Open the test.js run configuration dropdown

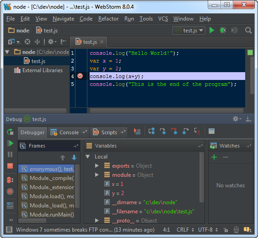[x=189, y=31]
